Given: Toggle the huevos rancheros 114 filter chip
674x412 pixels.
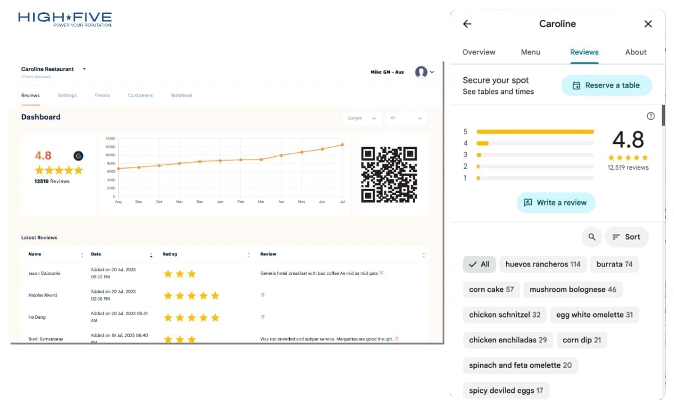Looking at the screenshot, I should pos(543,264).
